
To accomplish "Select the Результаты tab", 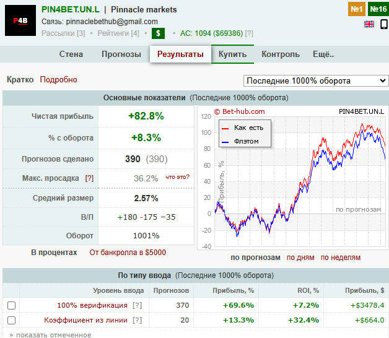I will 180,54.
